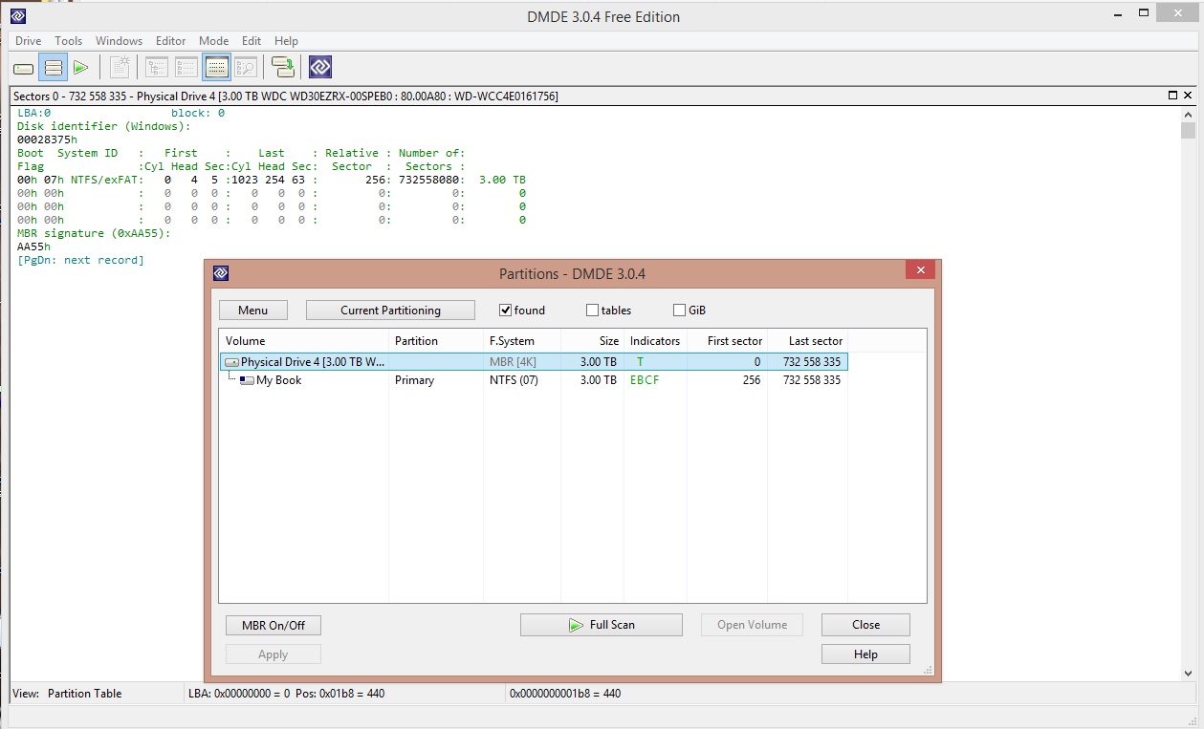Select the My Book partition row
The width and height of the screenshot is (1204, 729).
coord(534,380)
